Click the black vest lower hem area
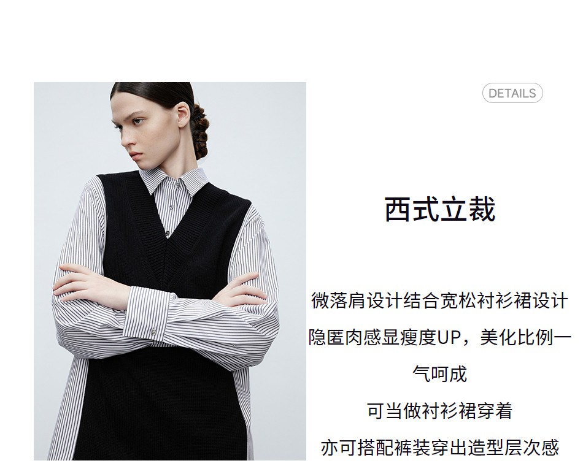This screenshot has height=466, width=583. (164, 416)
